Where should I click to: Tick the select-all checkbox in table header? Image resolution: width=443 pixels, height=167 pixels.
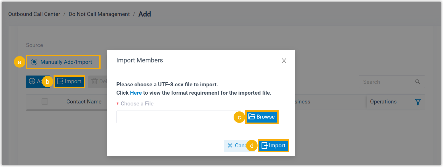pos(45,101)
